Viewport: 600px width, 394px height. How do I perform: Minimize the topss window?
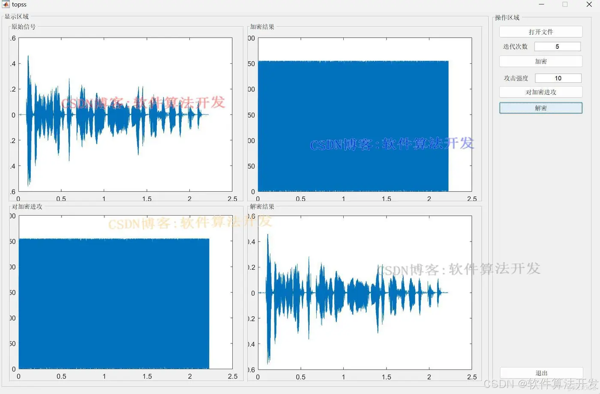pos(541,4)
